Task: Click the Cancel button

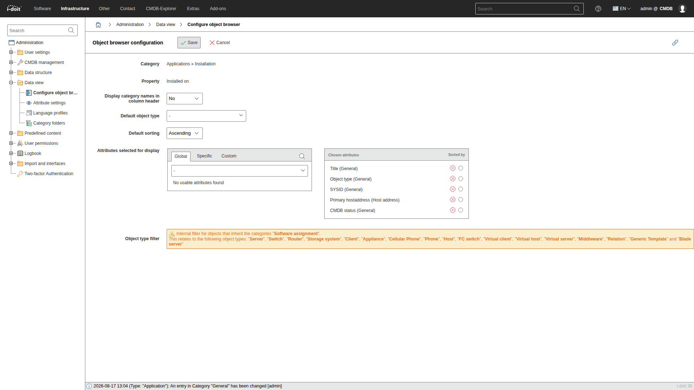Action: pyautogui.click(x=220, y=43)
